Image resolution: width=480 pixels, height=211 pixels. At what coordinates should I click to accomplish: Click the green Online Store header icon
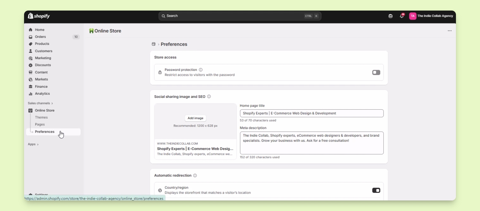pos(92,31)
